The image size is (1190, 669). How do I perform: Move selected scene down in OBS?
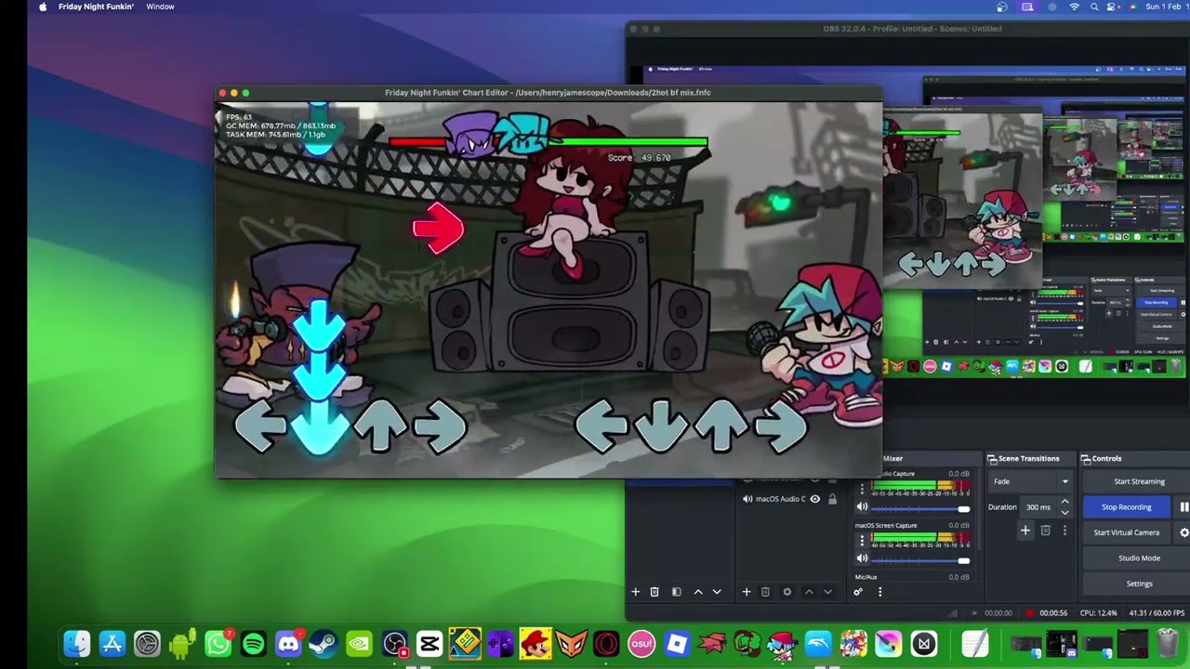coord(717,592)
